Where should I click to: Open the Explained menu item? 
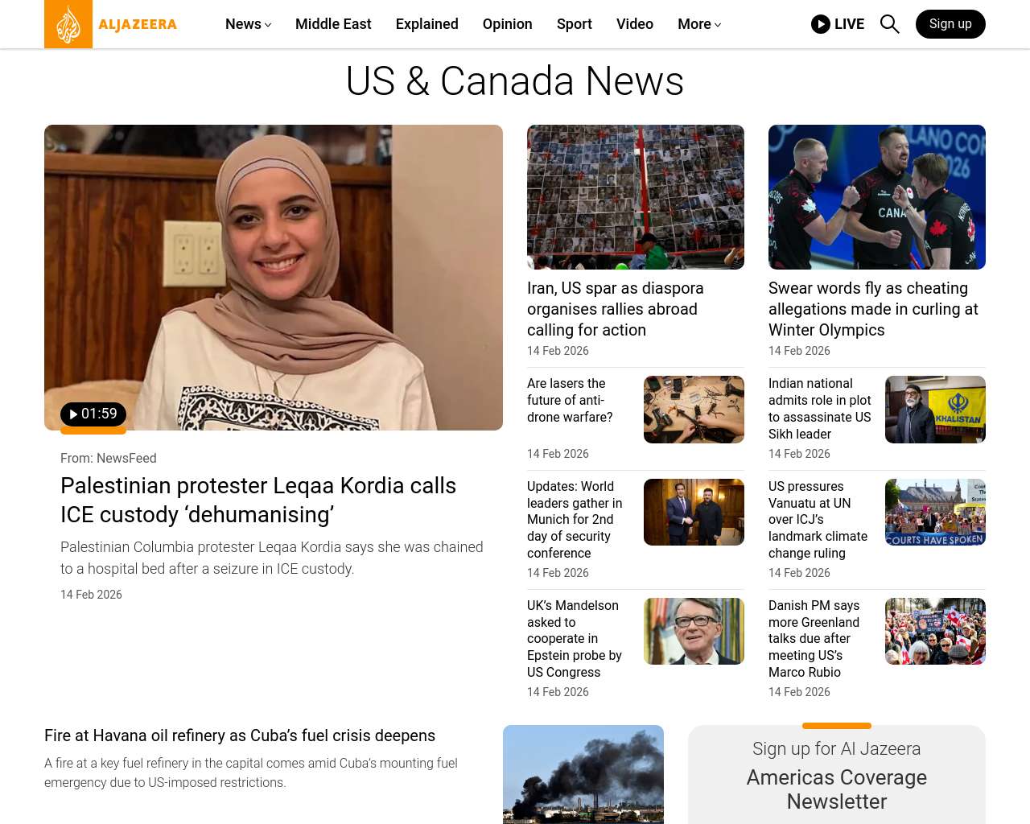point(427,24)
